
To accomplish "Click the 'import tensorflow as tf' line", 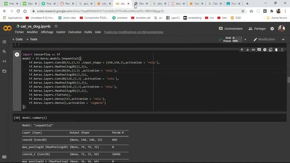I will click(41, 54).
